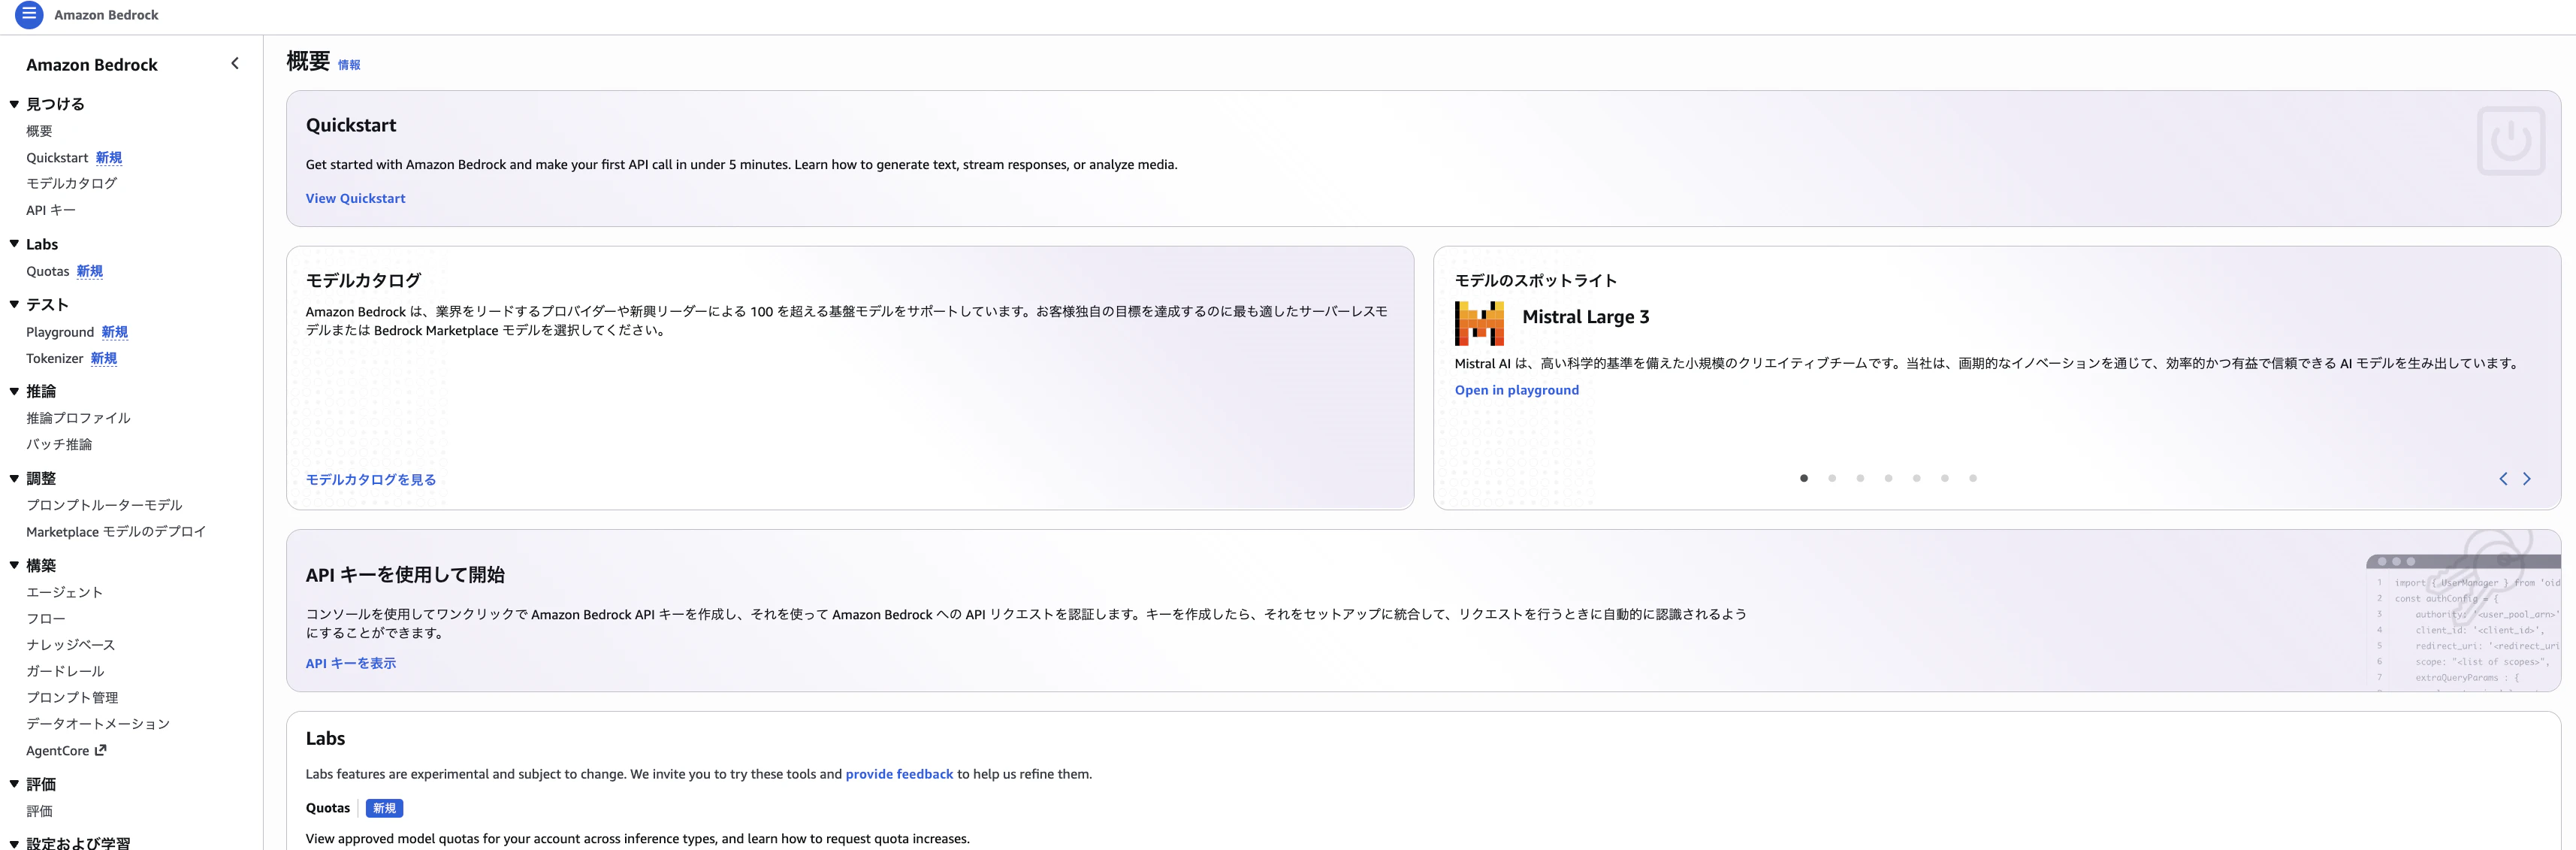Click API キーを表示 link
The image size is (2576, 850).
(351, 663)
